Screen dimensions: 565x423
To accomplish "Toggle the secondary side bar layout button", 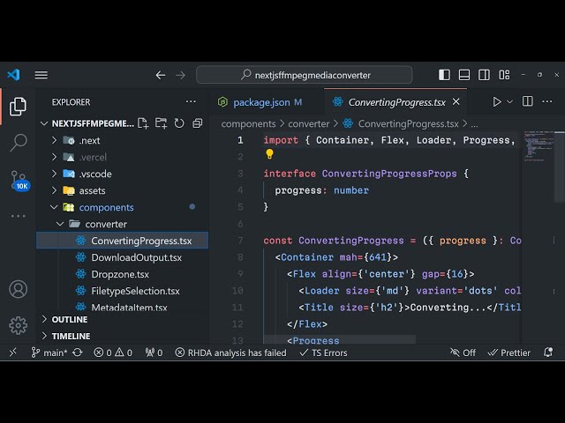I will coord(485,75).
